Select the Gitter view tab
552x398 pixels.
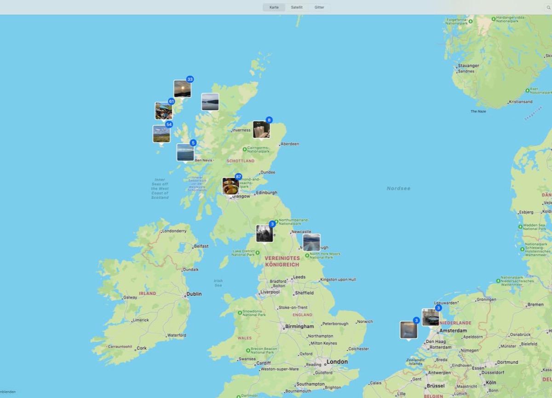coord(319,7)
